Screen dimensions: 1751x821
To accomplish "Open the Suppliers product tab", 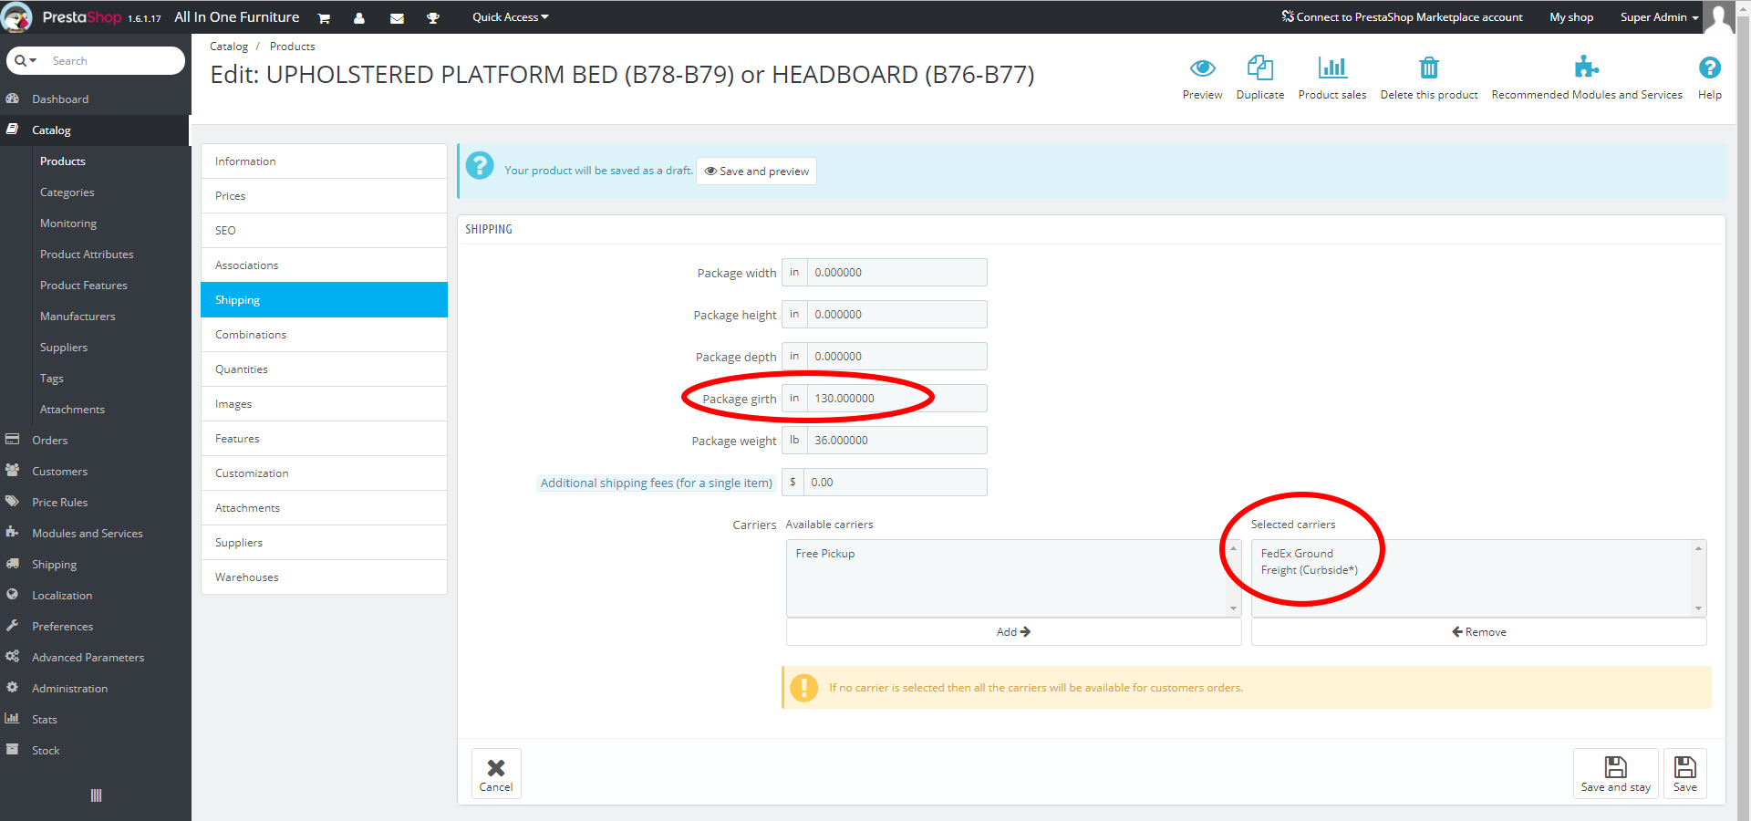I will 324,543.
